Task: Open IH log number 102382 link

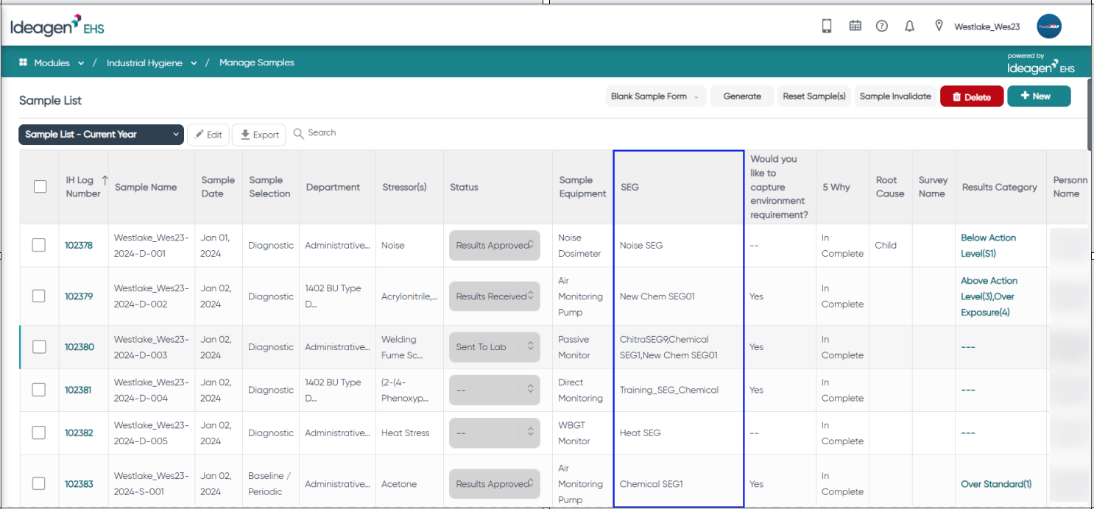Action: click(79, 433)
